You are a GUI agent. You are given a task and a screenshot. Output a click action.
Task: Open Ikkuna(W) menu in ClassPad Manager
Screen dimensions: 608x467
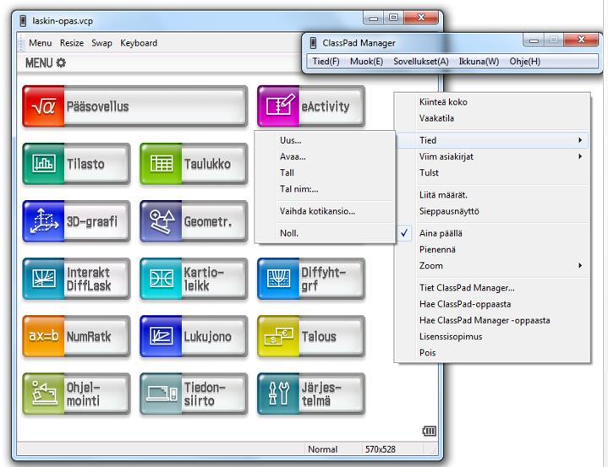tap(479, 61)
